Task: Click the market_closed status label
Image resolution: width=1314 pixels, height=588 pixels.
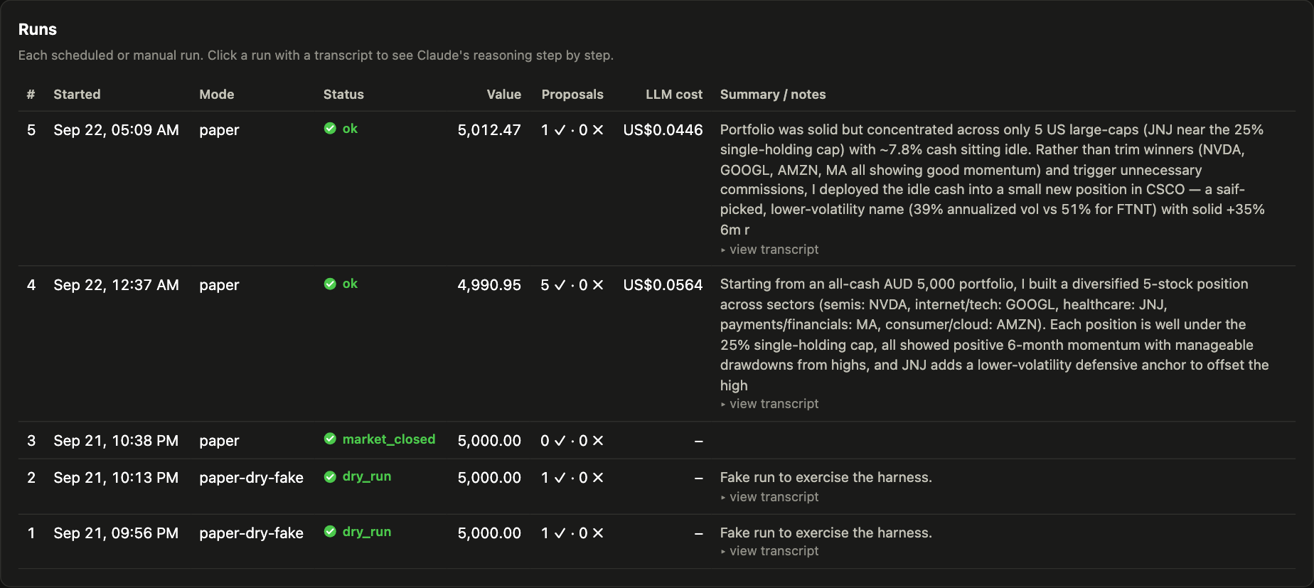Action: tap(389, 439)
